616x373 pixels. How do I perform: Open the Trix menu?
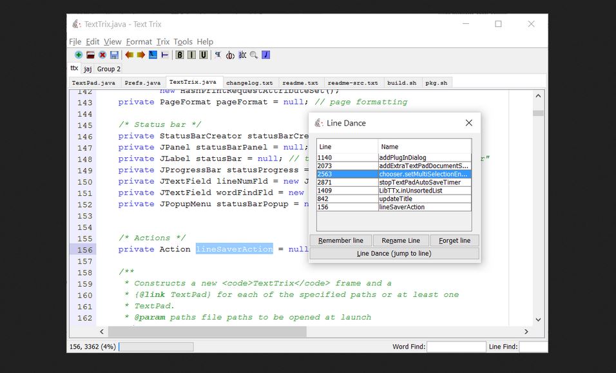click(162, 42)
